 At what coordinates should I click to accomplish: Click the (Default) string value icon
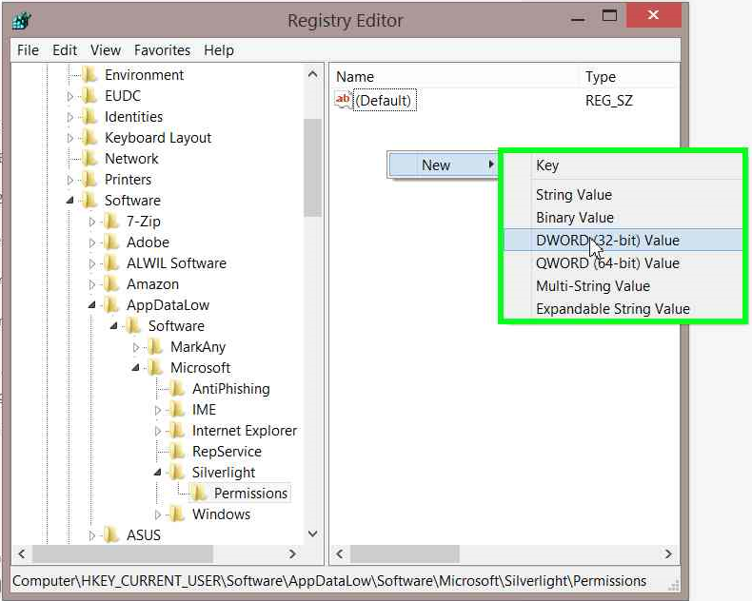click(x=343, y=100)
